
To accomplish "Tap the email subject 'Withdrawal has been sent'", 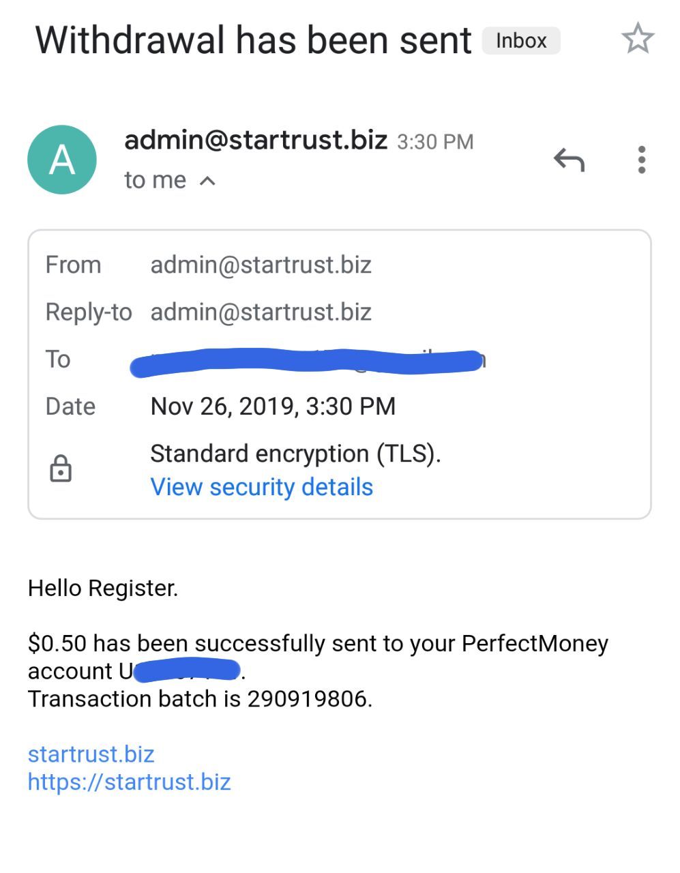I will point(253,40).
